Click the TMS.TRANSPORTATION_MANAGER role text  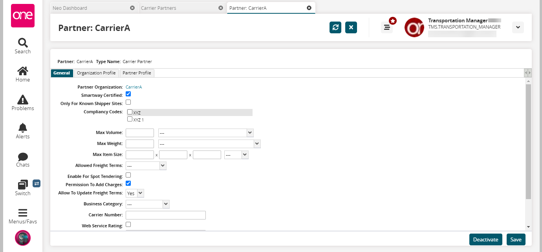464,27
